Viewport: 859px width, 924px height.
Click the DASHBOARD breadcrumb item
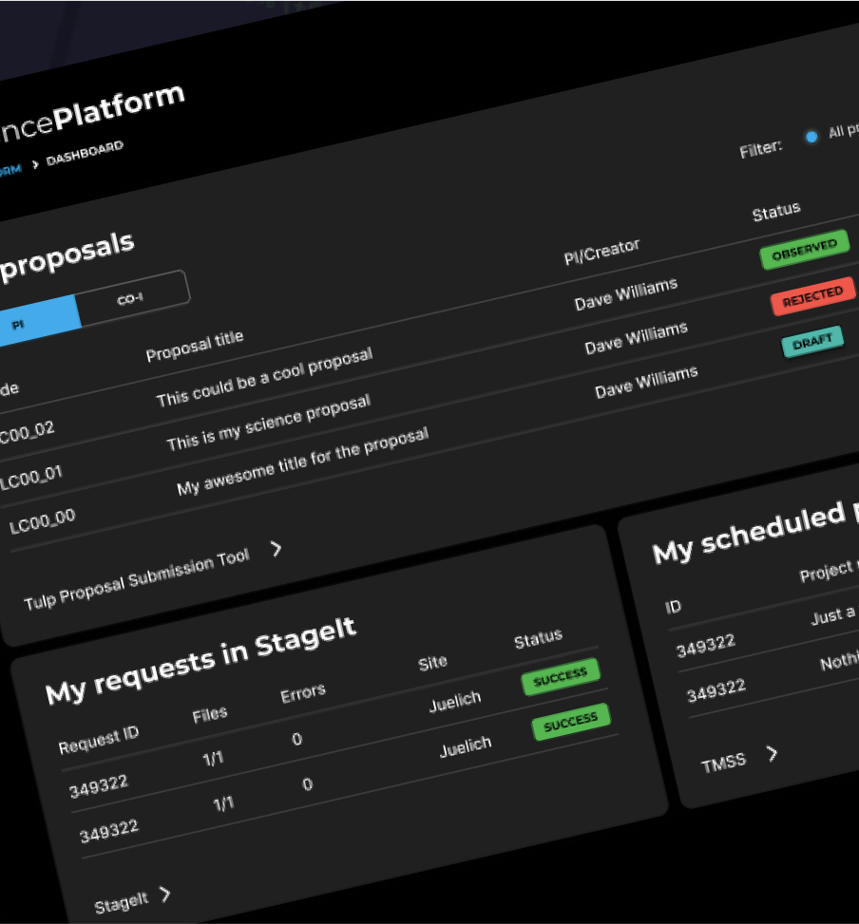click(85, 154)
